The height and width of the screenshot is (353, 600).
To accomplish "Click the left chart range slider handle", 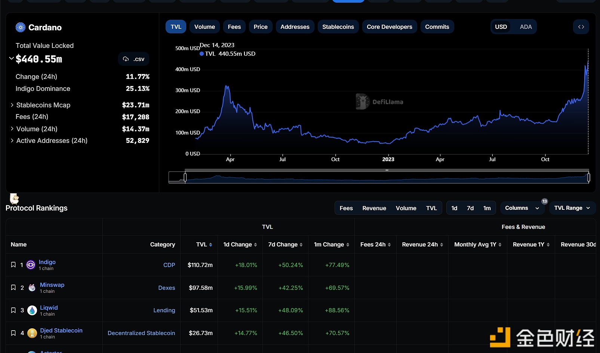I will coord(185,177).
